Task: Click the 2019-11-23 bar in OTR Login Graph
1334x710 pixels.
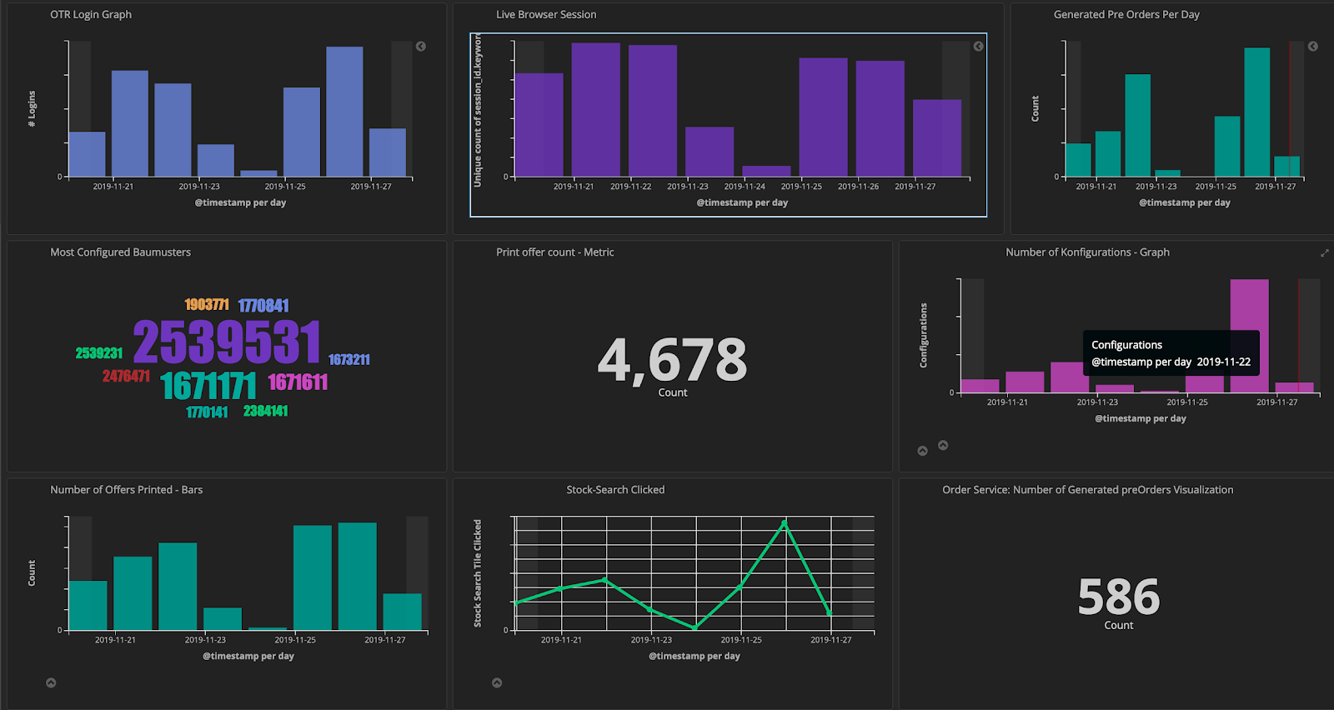Action: click(216, 161)
